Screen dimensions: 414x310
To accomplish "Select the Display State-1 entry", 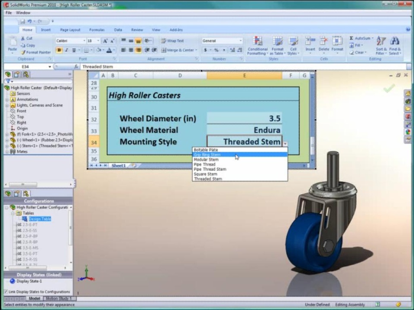I will click(29, 281).
